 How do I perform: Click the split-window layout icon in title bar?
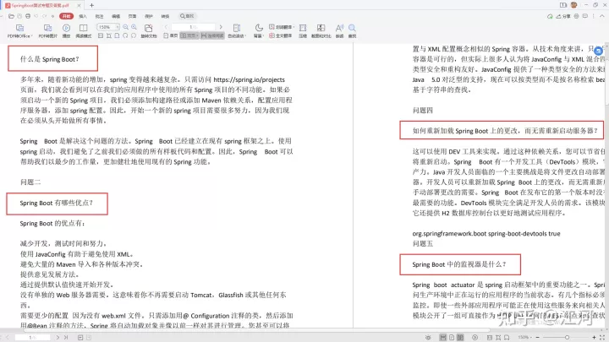point(563,5)
